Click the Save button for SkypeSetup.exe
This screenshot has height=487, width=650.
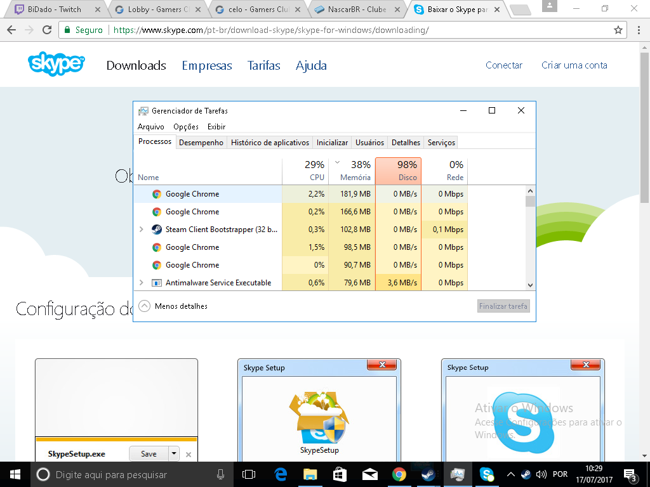[x=149, y=453]
